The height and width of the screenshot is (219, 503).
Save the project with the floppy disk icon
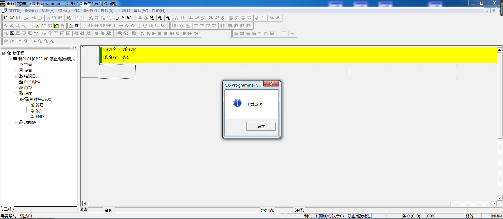point(18,18)
